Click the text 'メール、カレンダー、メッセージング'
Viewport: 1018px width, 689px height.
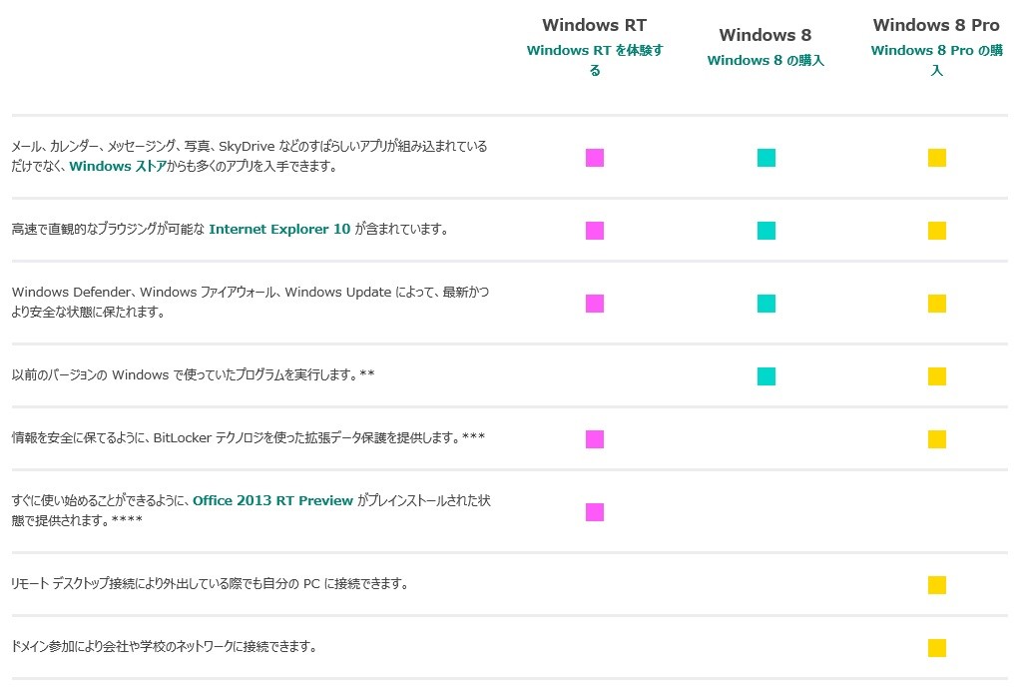(x=94, y=146)
